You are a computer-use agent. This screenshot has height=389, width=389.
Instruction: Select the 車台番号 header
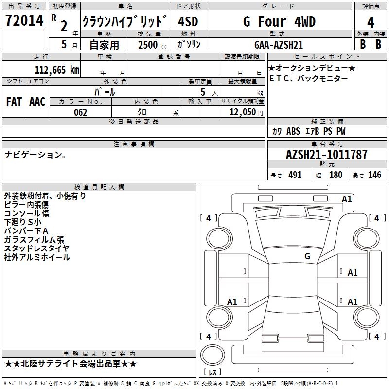click(327, 144)
